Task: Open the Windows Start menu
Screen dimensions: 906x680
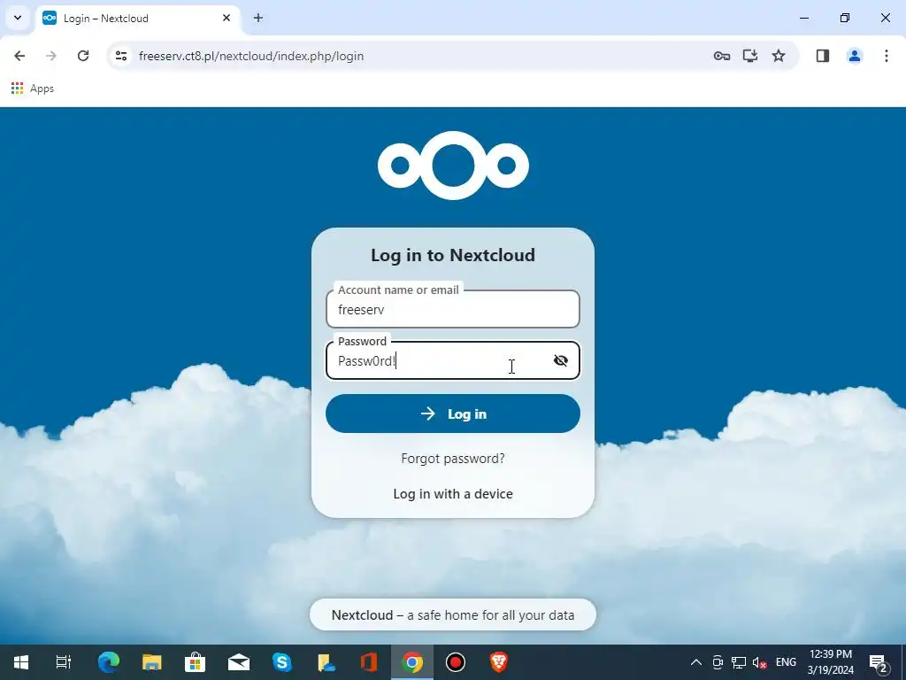Action: tap(21, 662)
